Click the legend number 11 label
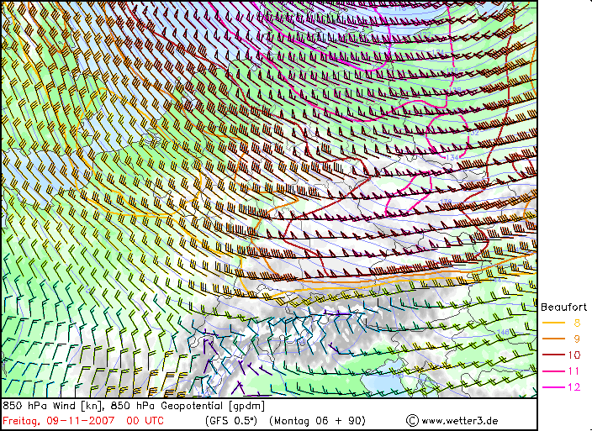 (x=574, y=371)
